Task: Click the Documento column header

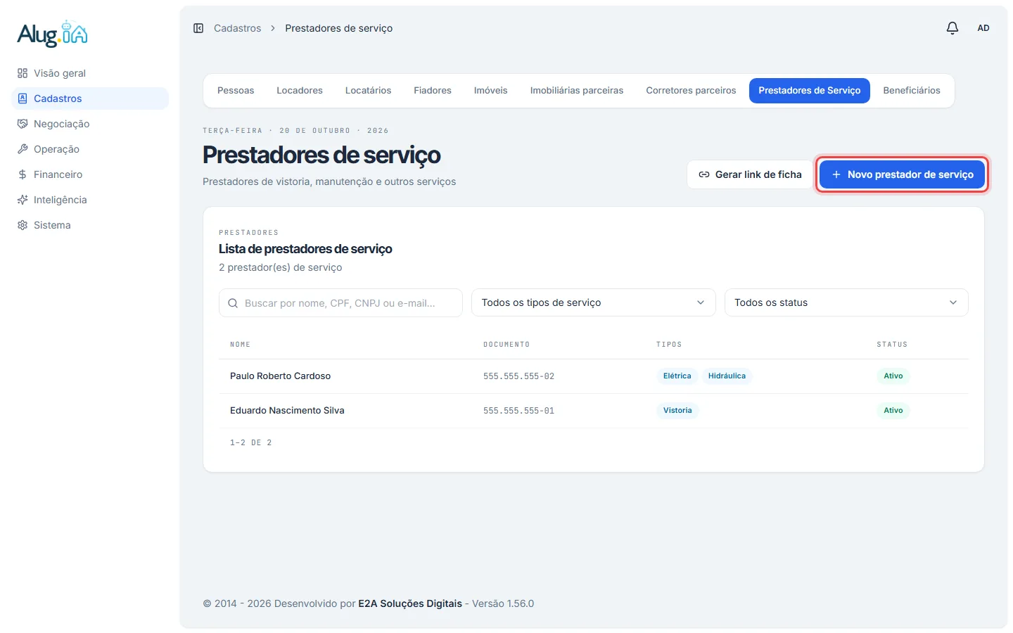Action: [507, 345]
